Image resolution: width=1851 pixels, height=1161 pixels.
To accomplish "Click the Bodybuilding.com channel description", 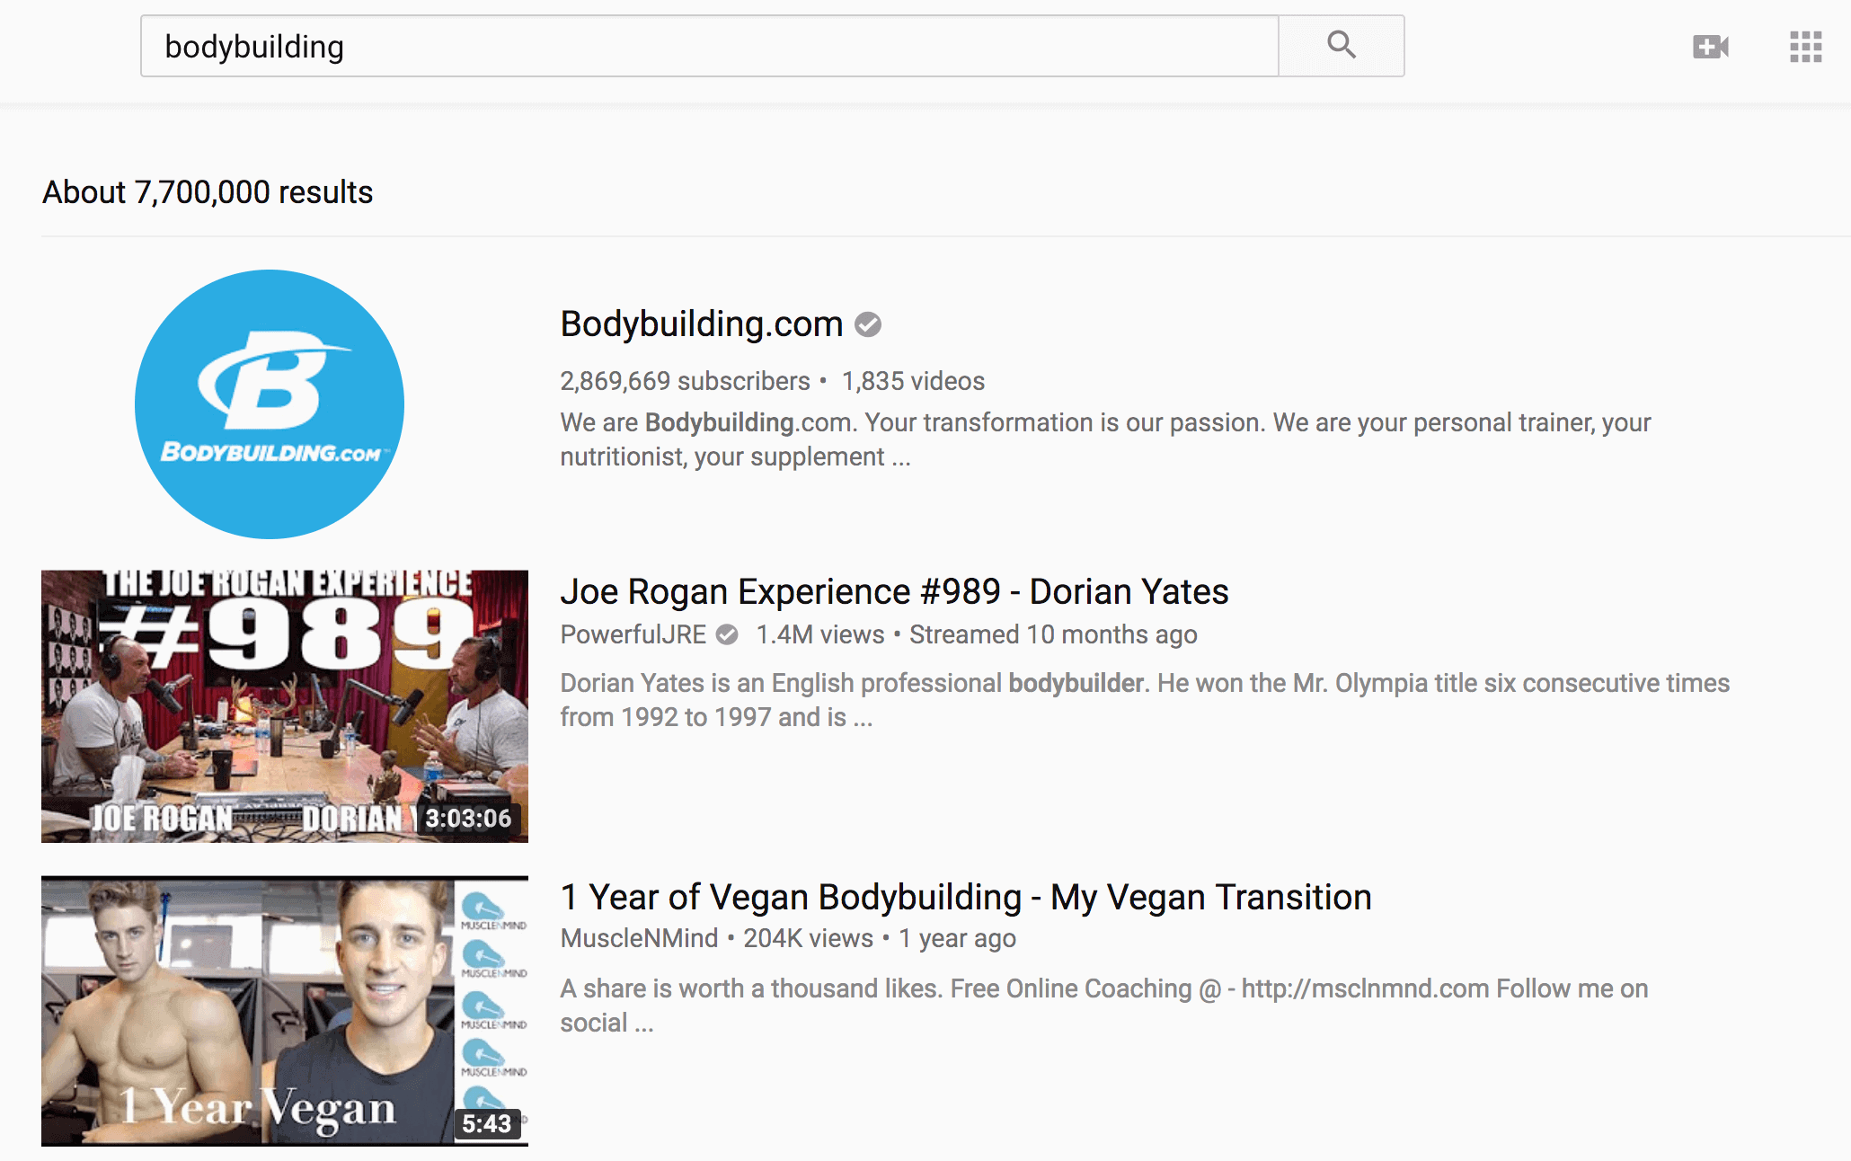I will point(1105,439).
